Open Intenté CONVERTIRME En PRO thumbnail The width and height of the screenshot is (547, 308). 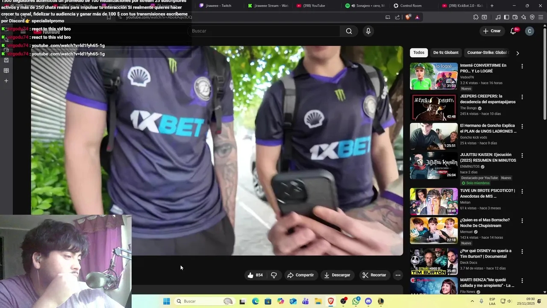pyautogui.click(x=434, y=76)
